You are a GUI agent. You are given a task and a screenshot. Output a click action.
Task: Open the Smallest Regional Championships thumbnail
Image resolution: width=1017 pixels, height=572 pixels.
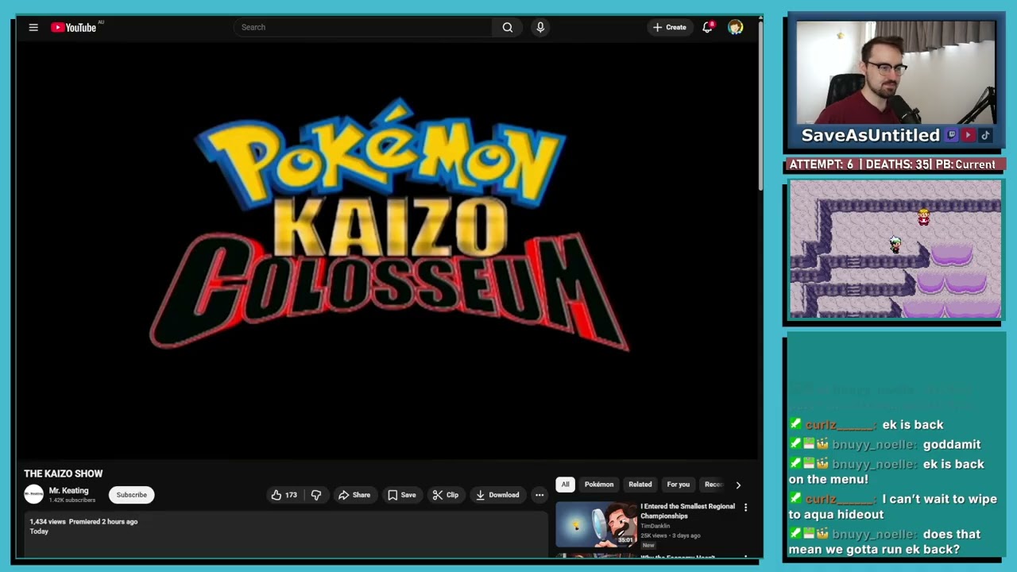[597, 524]
